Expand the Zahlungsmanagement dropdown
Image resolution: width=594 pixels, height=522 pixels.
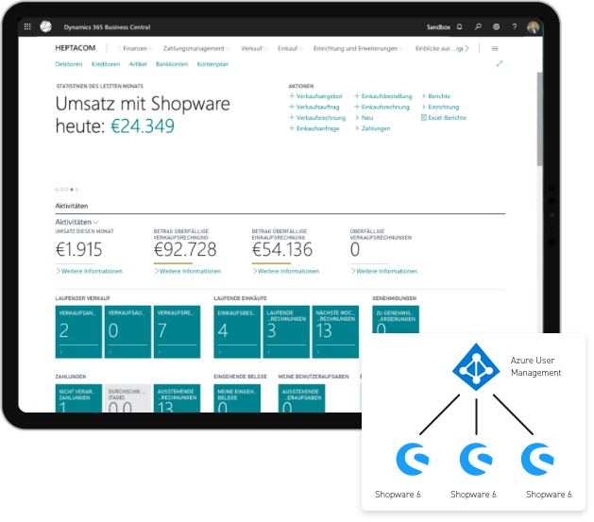point(195,48)
